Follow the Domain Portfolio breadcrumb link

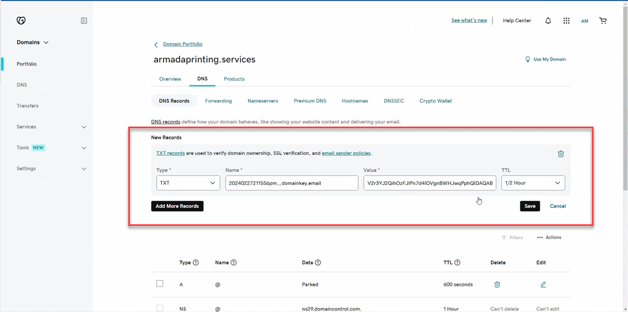(x=183, y=44)
